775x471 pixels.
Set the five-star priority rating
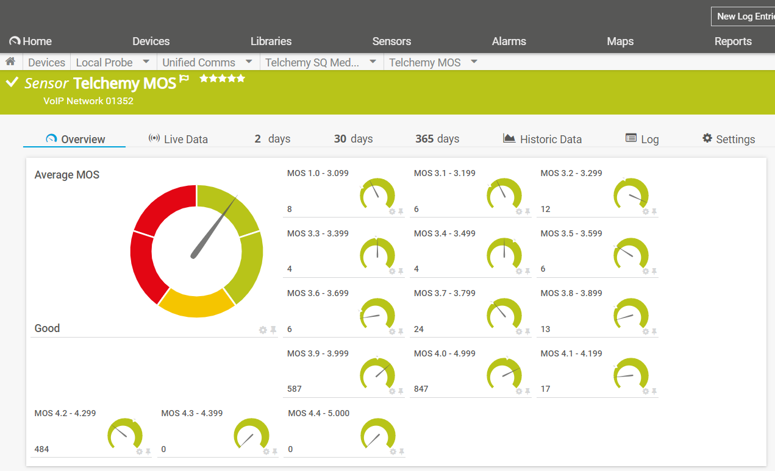[240, 79]
